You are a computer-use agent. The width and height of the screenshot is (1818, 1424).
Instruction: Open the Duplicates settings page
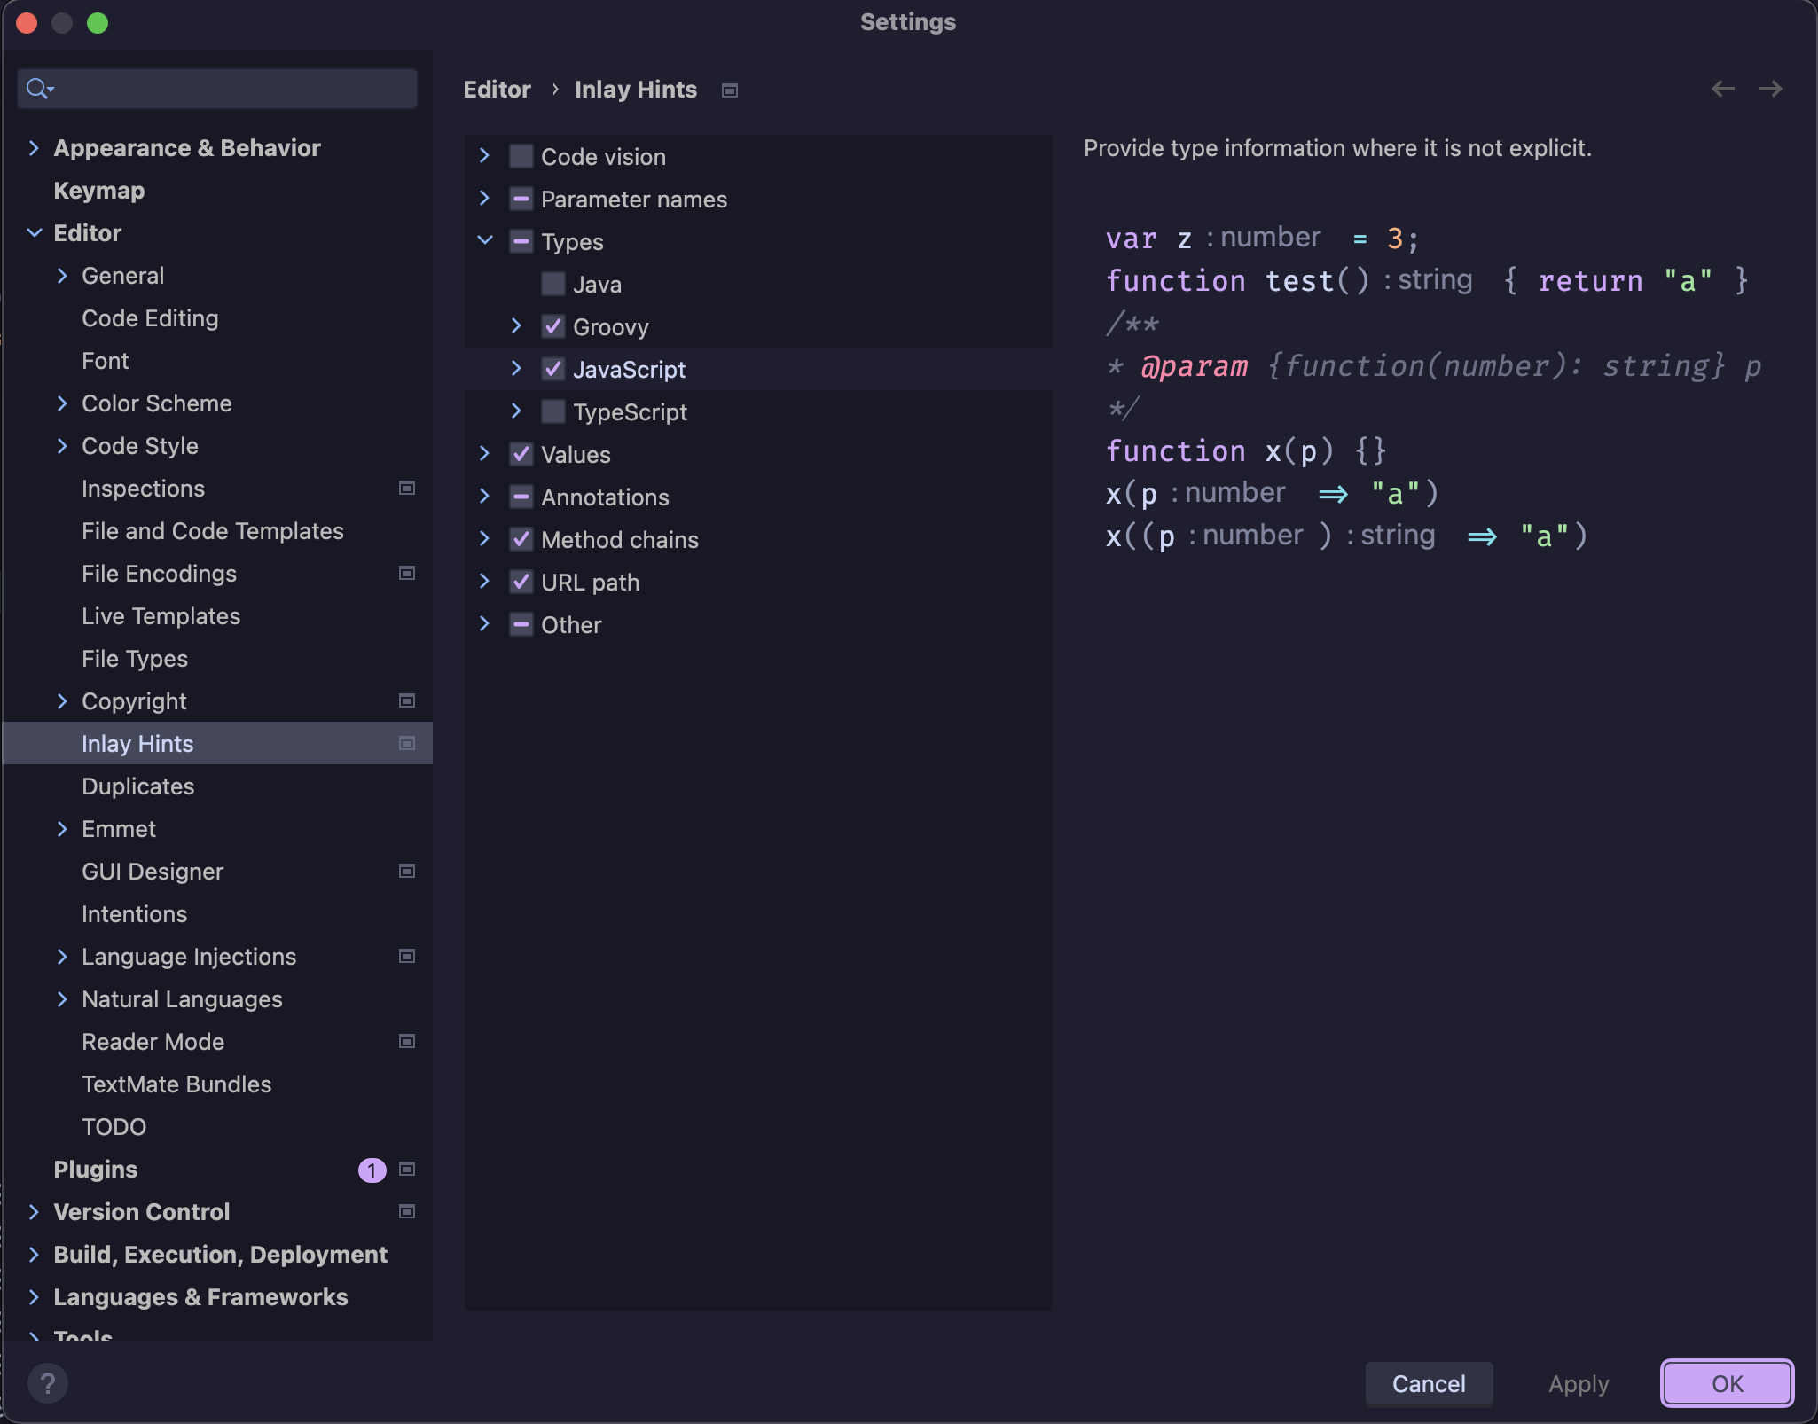[x=137, y=786]
